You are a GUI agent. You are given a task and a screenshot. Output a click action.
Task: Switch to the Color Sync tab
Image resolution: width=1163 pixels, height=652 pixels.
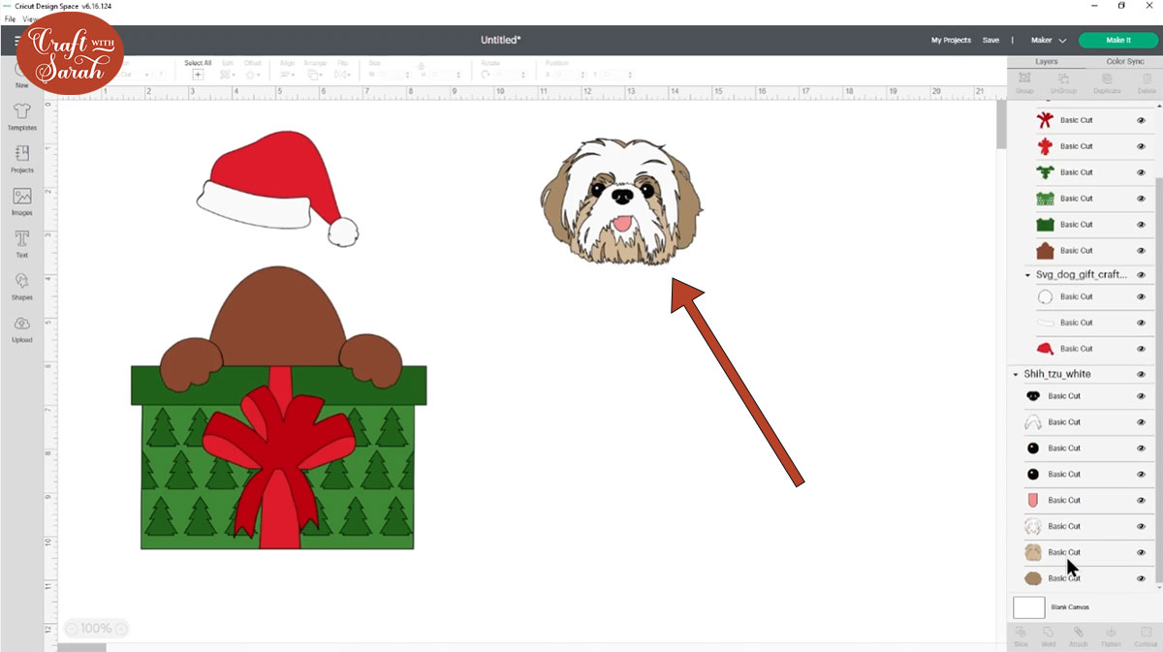tap(1124, 61)
